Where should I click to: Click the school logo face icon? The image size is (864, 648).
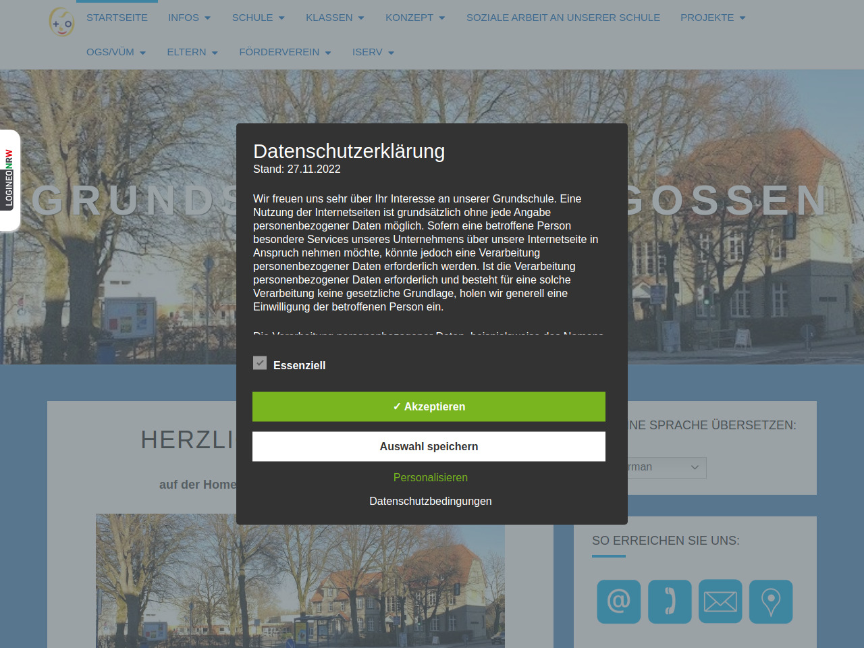(x=61, y=22)
